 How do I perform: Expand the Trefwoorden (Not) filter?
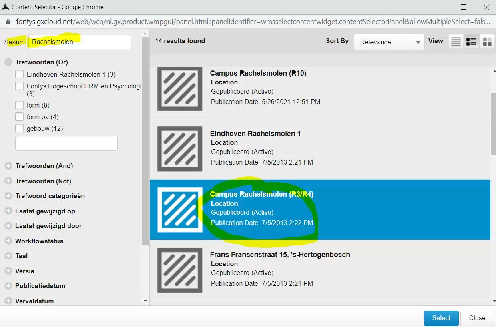point(8,181)
